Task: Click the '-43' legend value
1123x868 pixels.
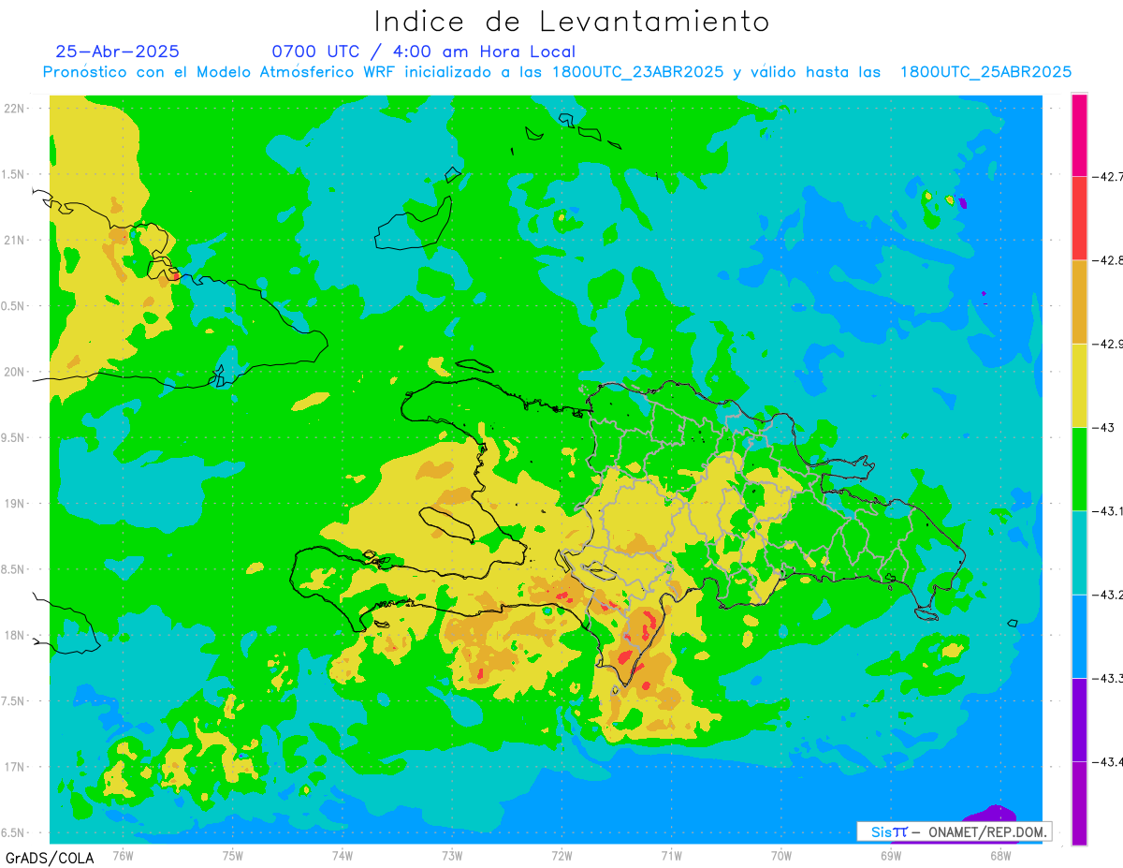Action: pyautogui.click(x=1102, y=427)
